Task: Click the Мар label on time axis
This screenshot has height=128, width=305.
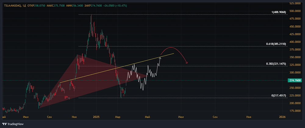Action: click(x=117, y=117)
